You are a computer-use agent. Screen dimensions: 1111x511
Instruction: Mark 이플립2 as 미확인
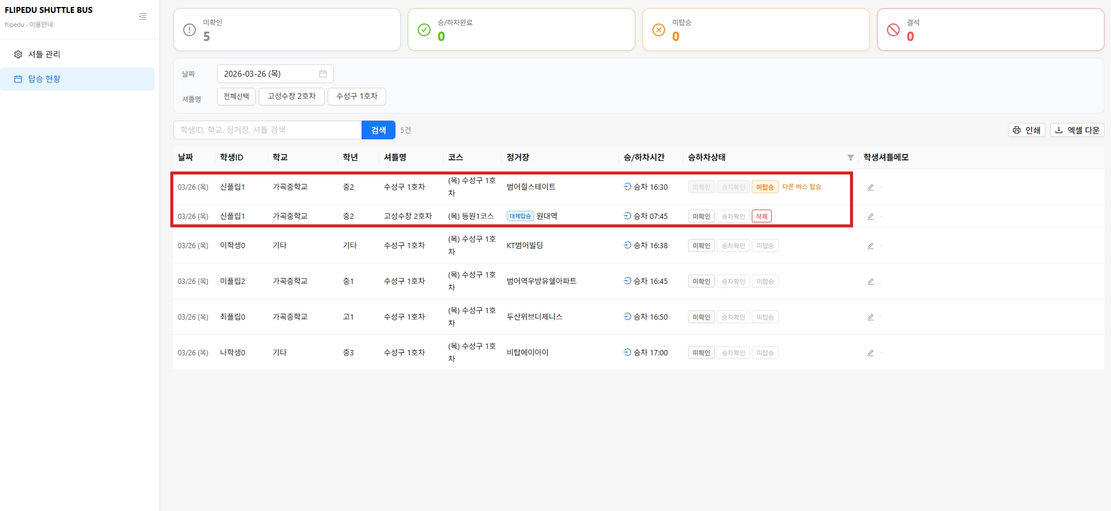coord(701,282)
